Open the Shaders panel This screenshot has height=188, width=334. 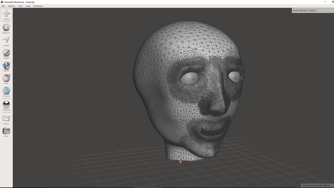coord(6,105)
